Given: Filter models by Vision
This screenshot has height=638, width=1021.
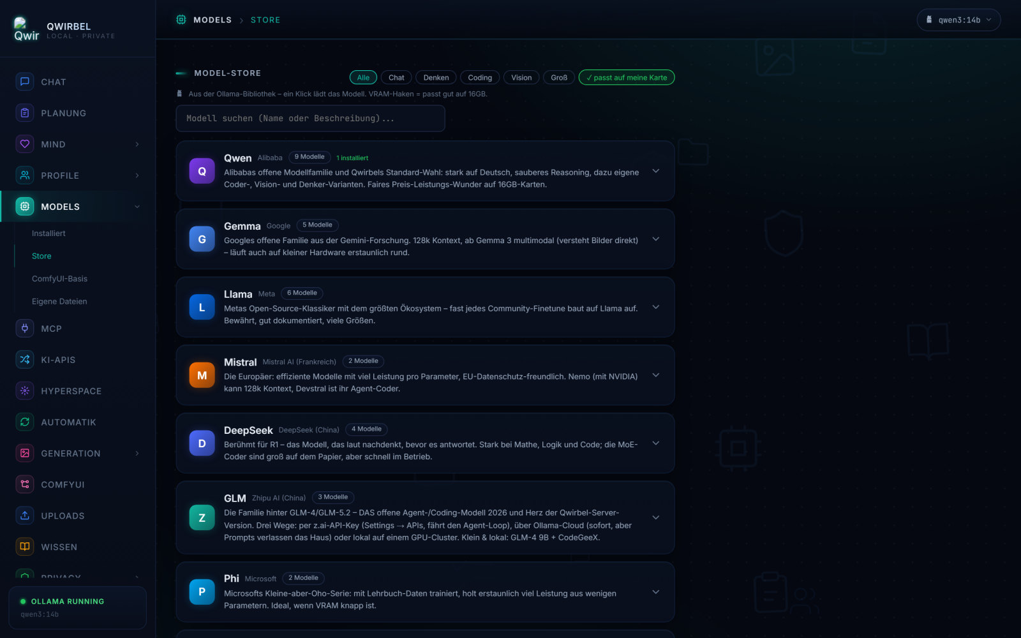Looking at the screenshot, I should (521, 78).
